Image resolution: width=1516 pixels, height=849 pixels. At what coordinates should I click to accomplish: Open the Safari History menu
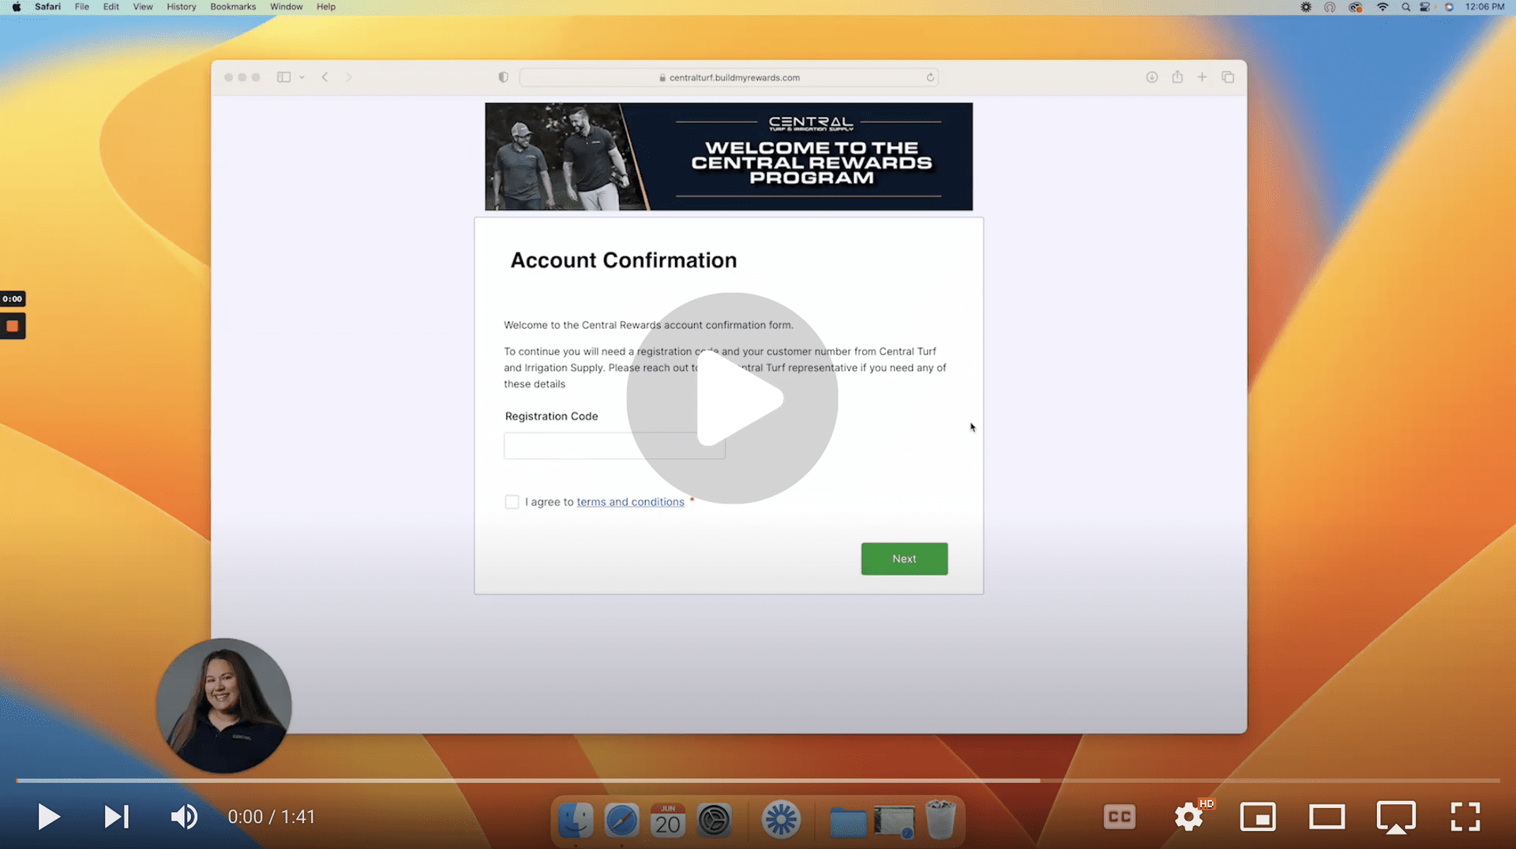click(x=181, y=7)
